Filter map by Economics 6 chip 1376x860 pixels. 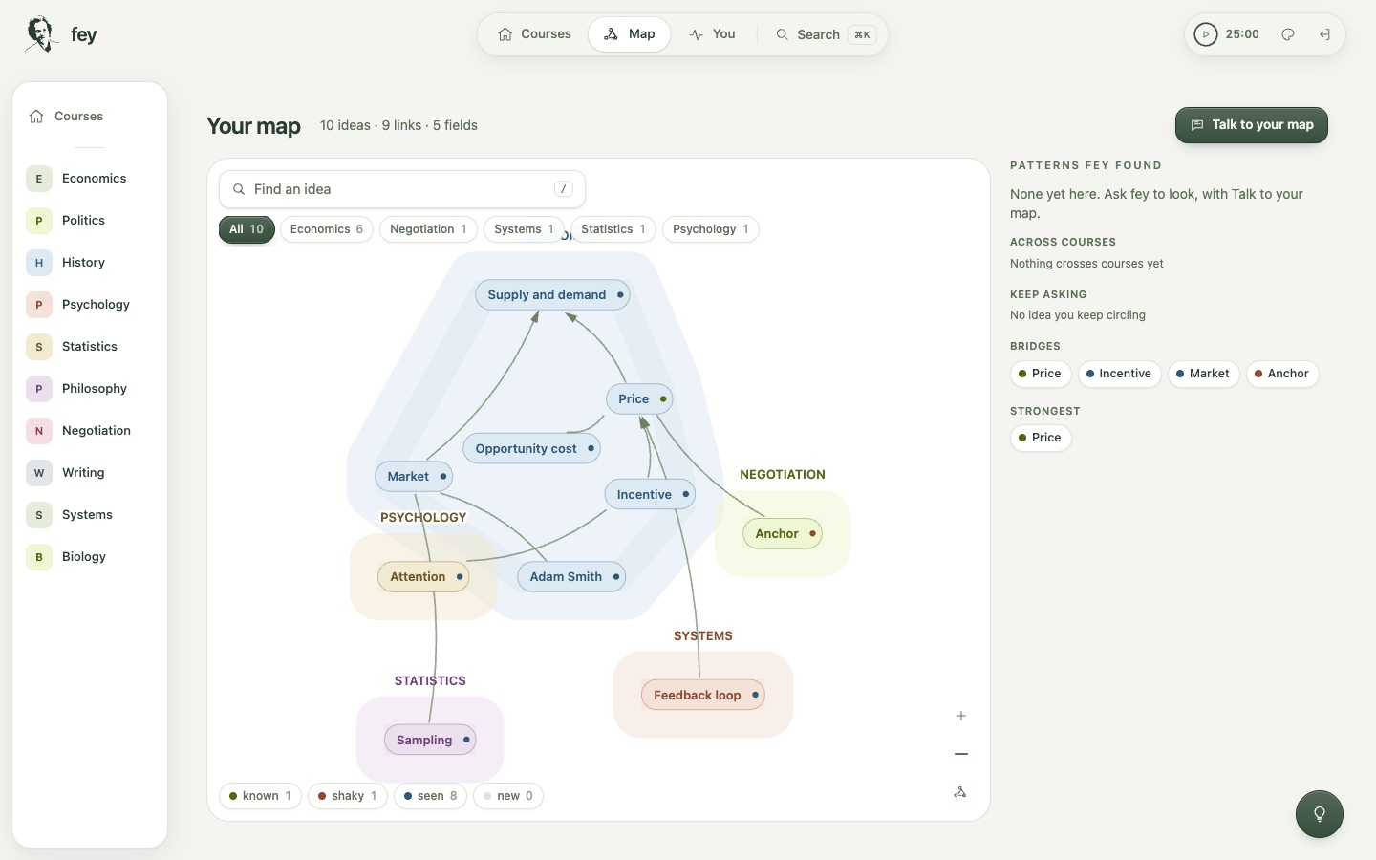pyautogui.click(x=327, y=229)
